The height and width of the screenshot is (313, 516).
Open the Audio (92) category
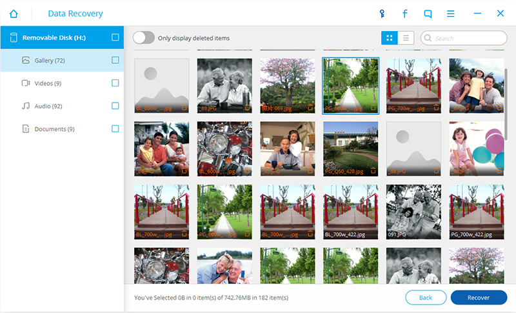point(48,106)
